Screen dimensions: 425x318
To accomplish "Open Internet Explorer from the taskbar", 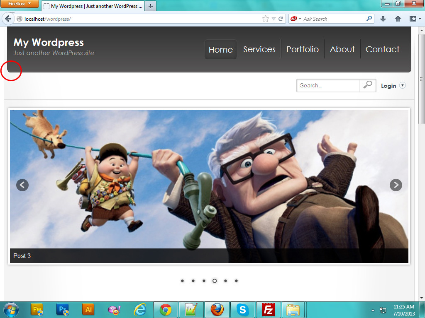I will coord(140,310).
